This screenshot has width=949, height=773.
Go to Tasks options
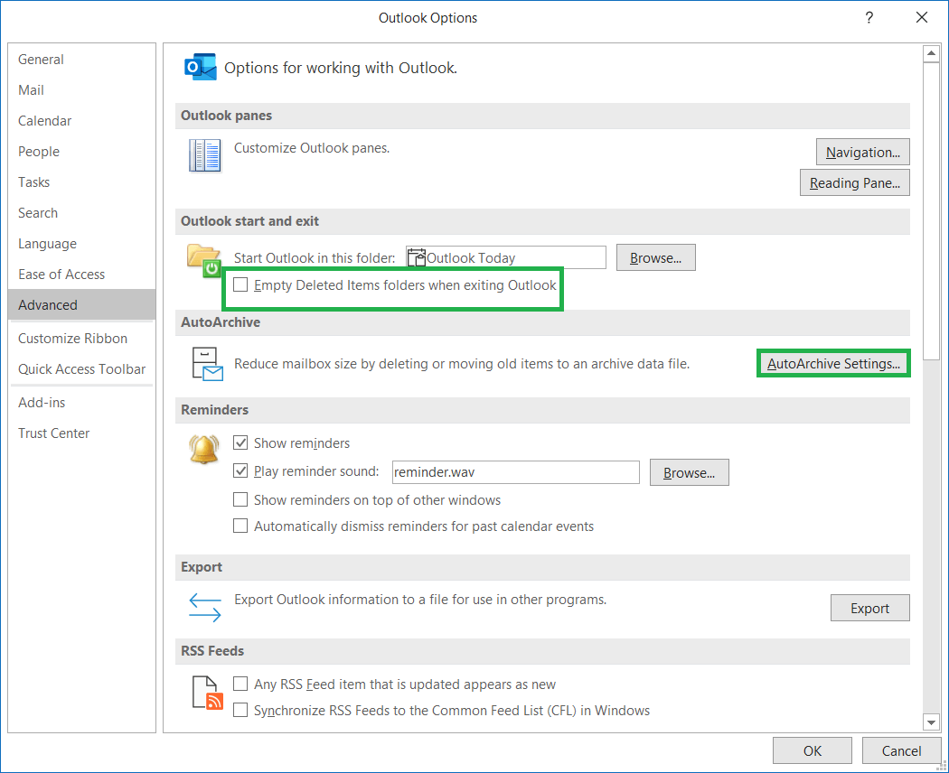click(81, 182)
